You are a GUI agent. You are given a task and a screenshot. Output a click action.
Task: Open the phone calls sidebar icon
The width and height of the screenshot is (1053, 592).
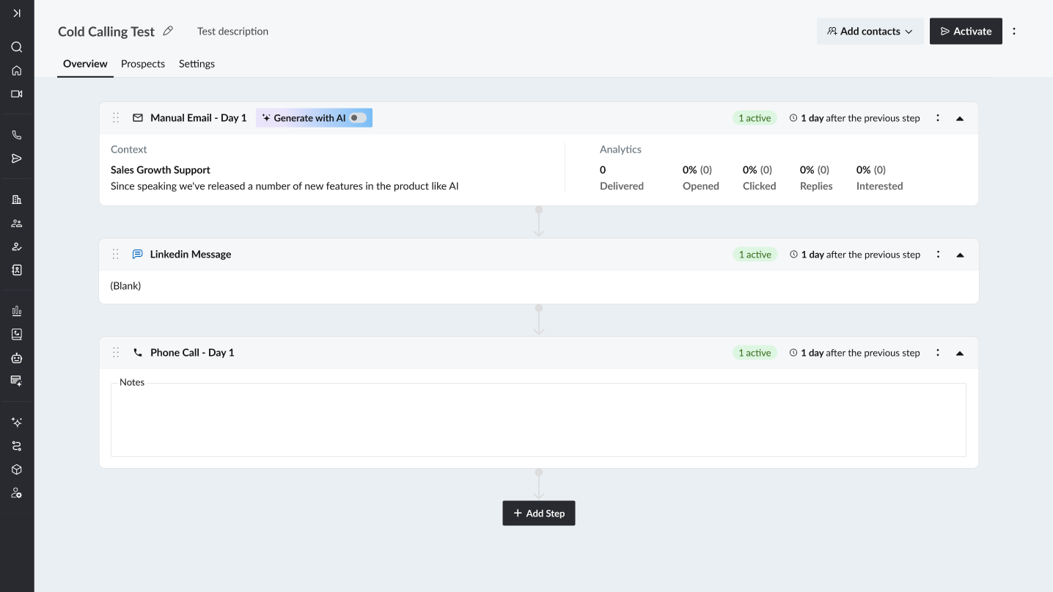pyautogui.click(x=17, y=135)
